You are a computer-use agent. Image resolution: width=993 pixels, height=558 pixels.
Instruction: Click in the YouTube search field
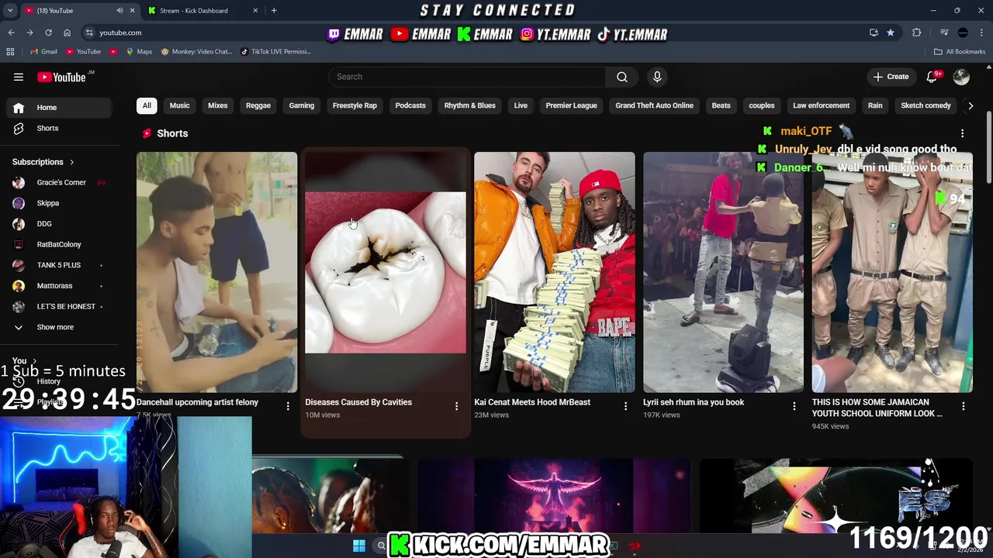pyautogui.click(x=468, y=77)
